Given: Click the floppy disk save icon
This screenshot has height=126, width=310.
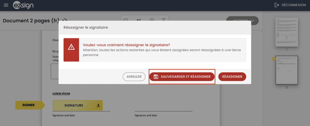Looking at the screenshot, I should [156, 77].
